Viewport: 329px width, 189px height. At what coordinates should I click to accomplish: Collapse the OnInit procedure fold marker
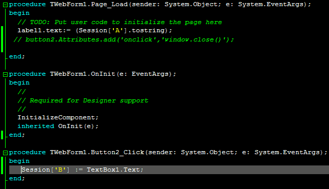tap(5, 74)
